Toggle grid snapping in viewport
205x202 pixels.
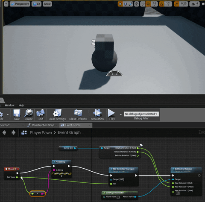[x=148, y=4]
